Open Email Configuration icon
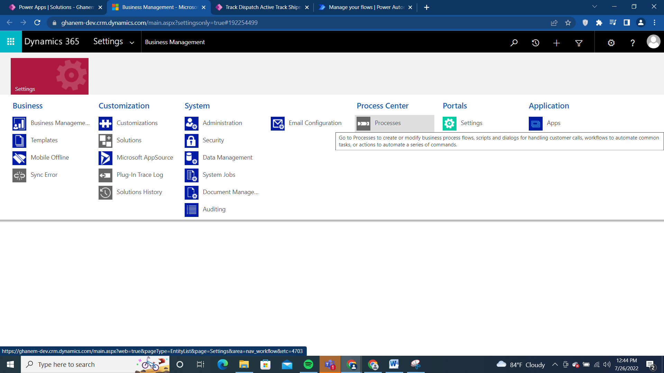 point(277,123)
